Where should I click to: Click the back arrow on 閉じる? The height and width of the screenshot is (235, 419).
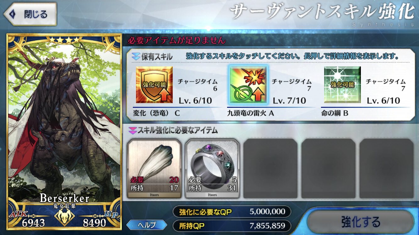pyautogui.click(x=13, y=14)
